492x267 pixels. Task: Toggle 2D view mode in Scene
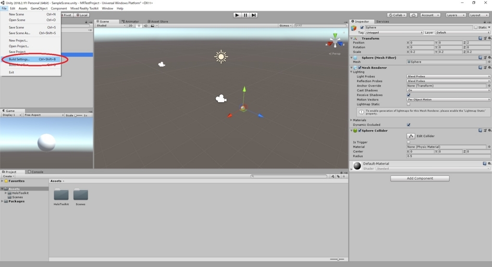(x=131, y=26)
